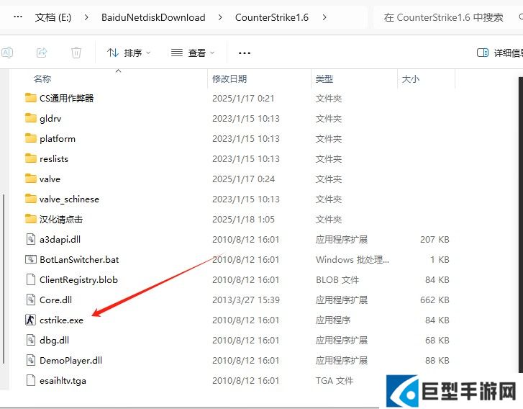Select the valve_schinese folder icon
Image resolution: width=523 pixels, height=409 pixels.
tap(31, 199)
